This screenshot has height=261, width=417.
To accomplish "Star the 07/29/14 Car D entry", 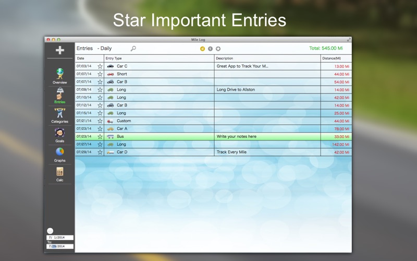I will pyautogui.click(x=100, y=152).
